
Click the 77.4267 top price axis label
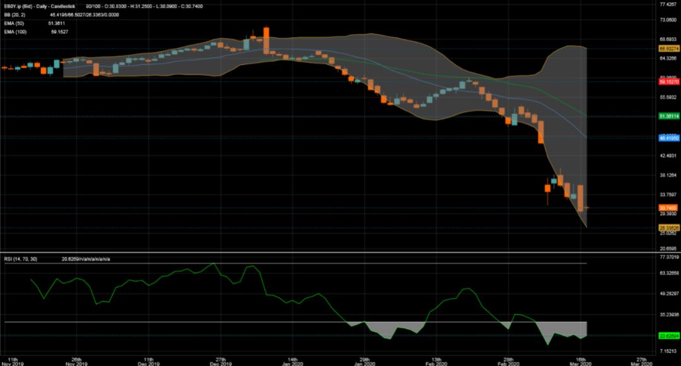click(668, 4)
